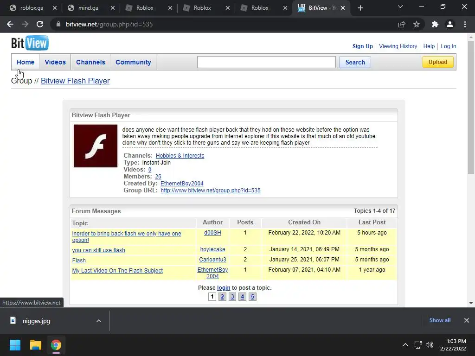The image size is (475, 356).
Task: Click the browser forward arrow
Action: [x=25, y=24]
